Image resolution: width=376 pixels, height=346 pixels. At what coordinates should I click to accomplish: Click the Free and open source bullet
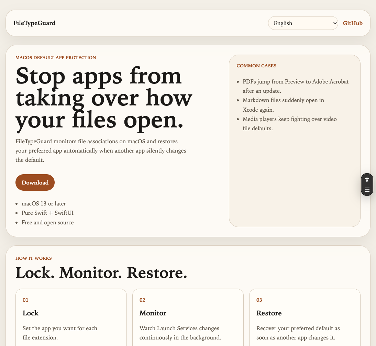pos(47,222)
